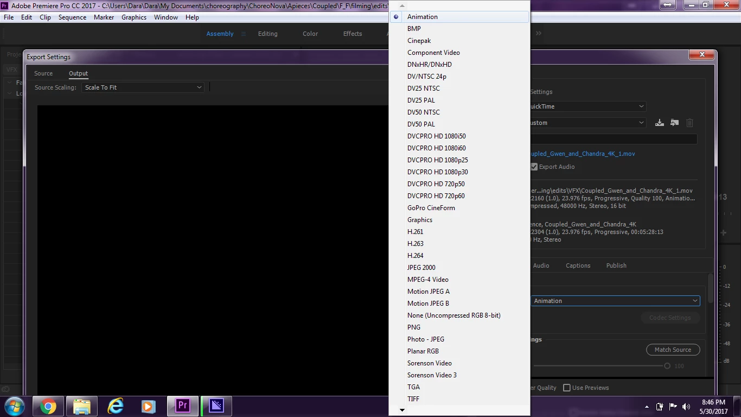Select the Motion JPEG B codec
741x417 pixels.
[459, 304]
